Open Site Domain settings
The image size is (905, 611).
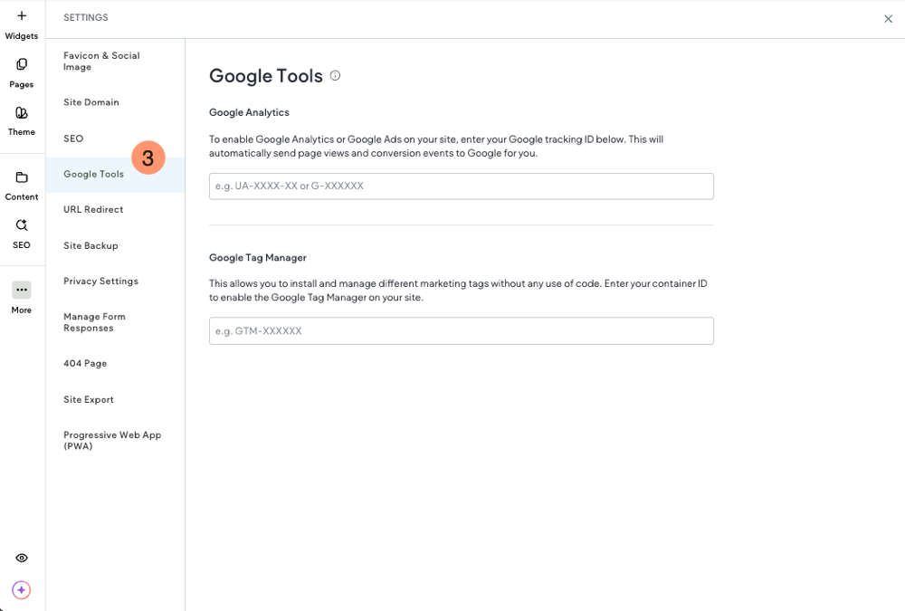pyautogui.click(x=91, y=102)
